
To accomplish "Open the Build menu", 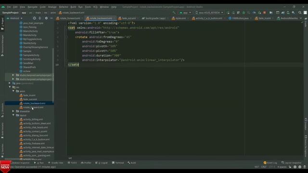I will pyautogui.click(x=73, y=7).
